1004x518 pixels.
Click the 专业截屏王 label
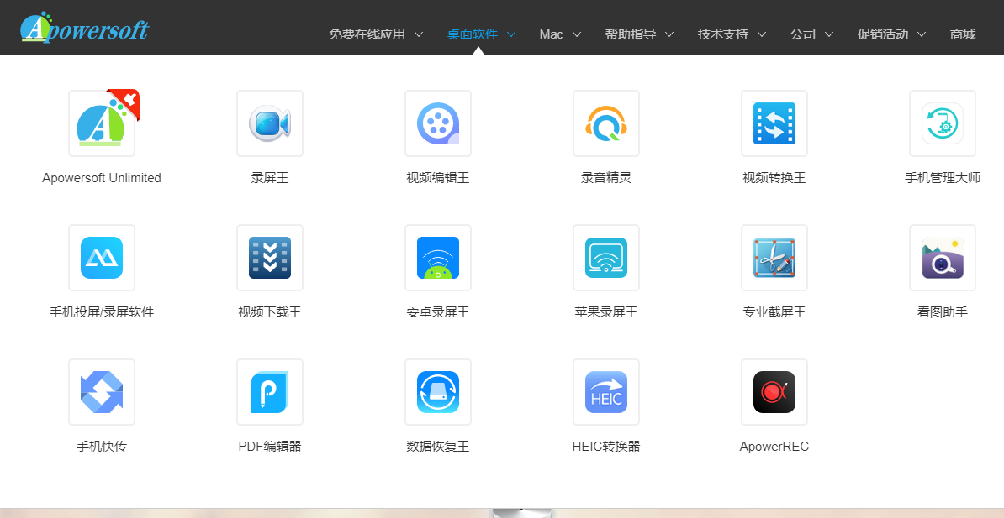(x=774, y=312)
